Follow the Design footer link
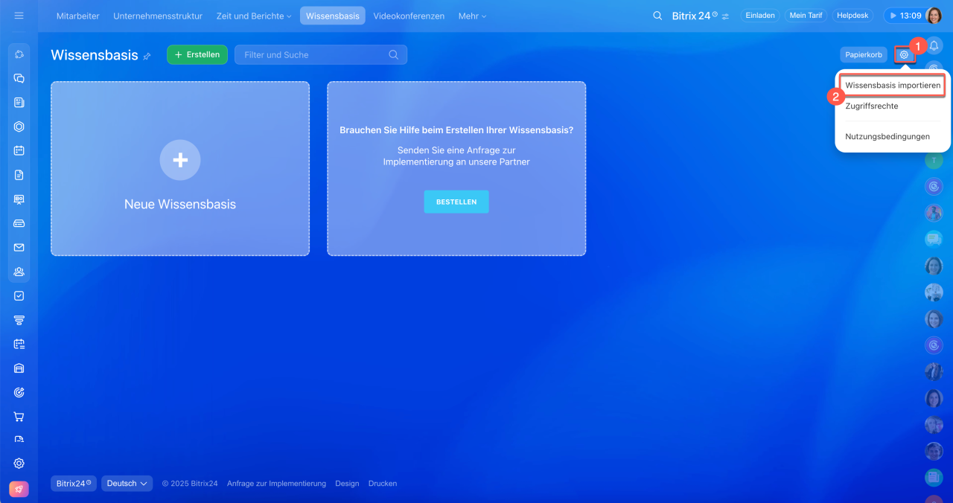Image resolution: width=953 pixels, height=503 pixels. (347, 484)
